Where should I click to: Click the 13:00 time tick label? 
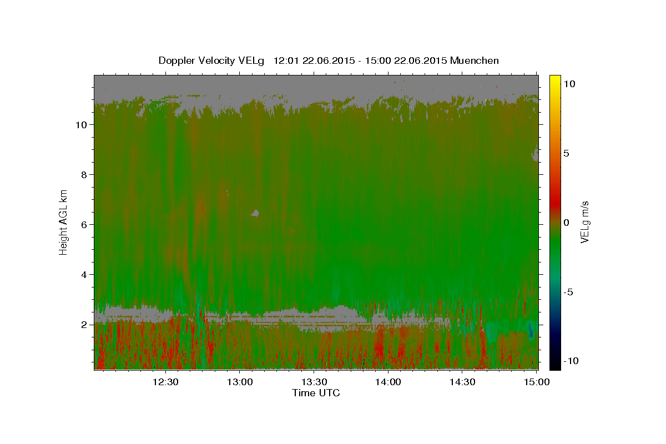240,382
